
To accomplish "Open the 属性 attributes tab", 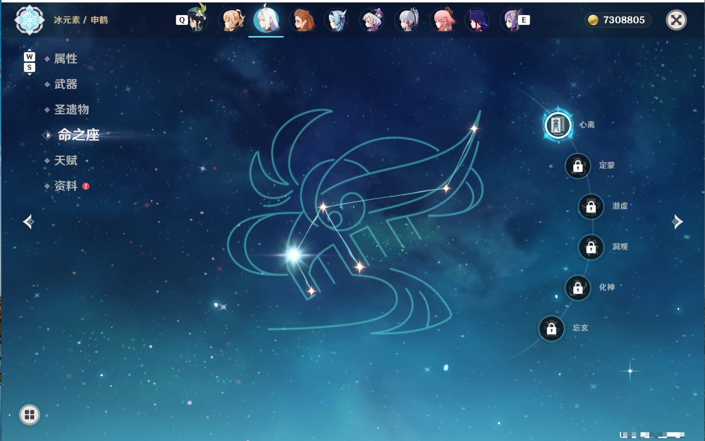I will (x=65, y=59).
